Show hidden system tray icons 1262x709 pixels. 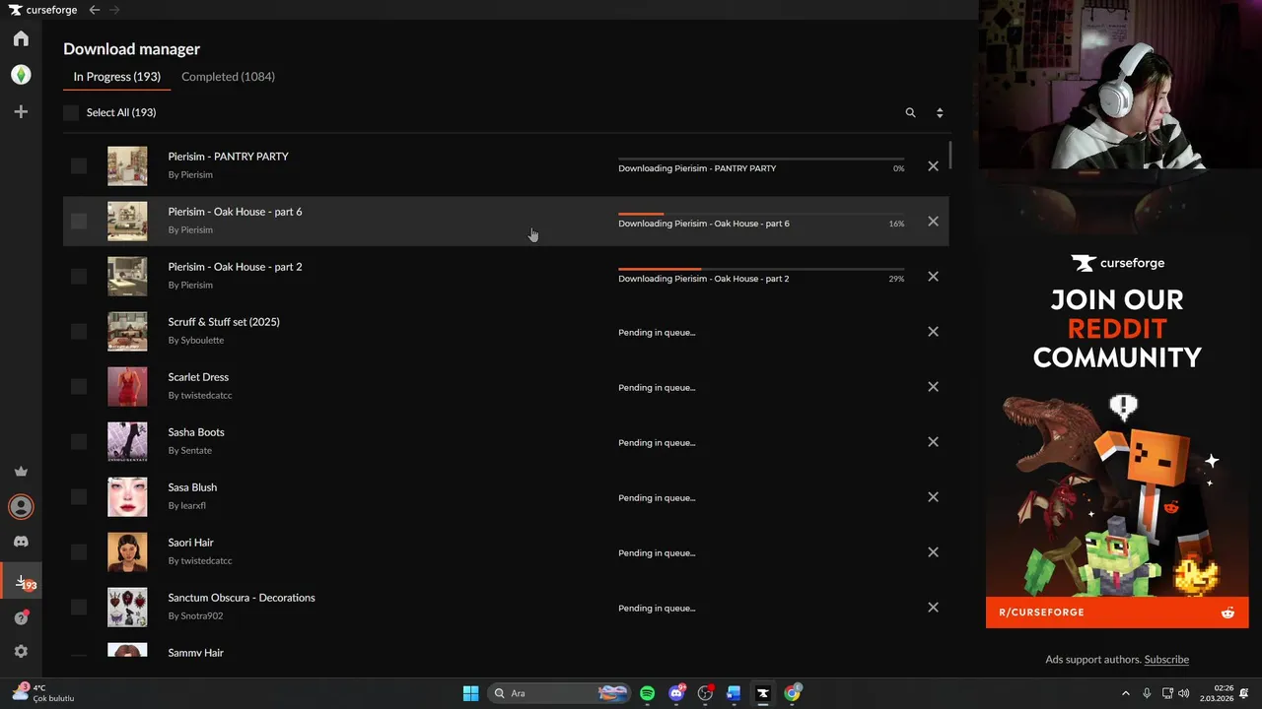1126,693
